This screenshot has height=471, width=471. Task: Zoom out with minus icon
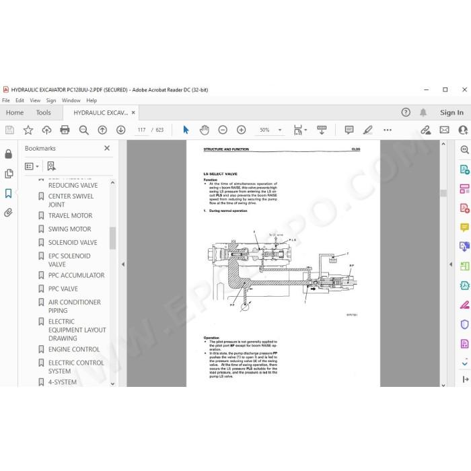click(x=223, y=130)
